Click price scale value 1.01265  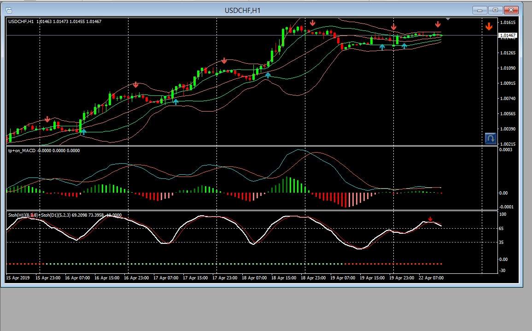[x=508, y=53]
